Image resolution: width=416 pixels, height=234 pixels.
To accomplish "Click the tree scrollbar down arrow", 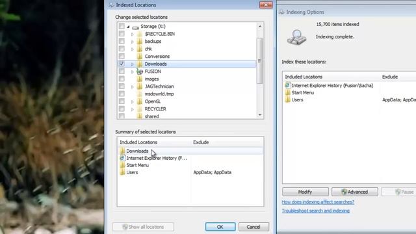I will pos(260,115).
